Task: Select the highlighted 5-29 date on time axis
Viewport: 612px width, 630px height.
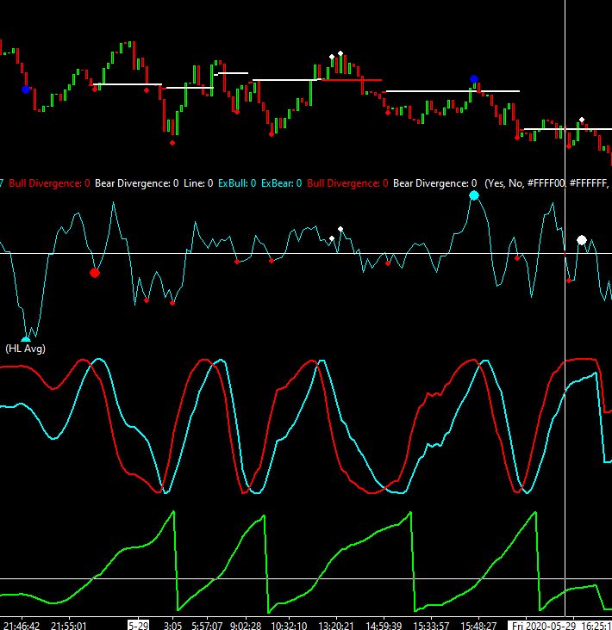Action: [x=138, y=626]
